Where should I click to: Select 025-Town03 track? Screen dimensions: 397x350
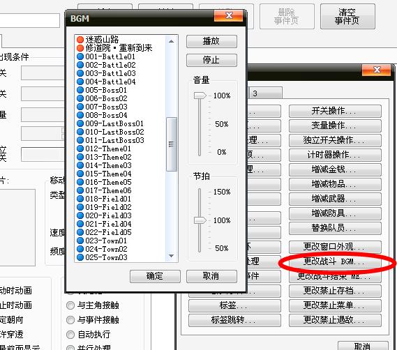pos(102,257)
